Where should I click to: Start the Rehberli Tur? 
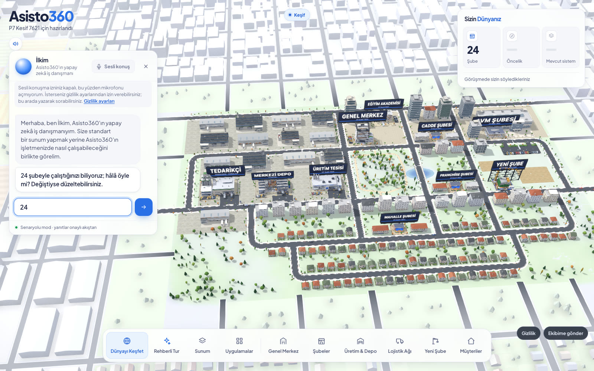167,345
